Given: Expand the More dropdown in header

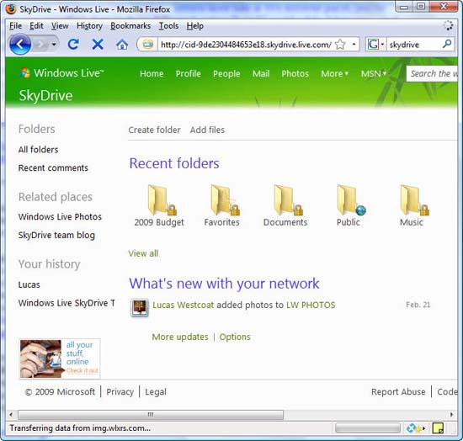Looking at the screenshot, I should coord(334,73).
